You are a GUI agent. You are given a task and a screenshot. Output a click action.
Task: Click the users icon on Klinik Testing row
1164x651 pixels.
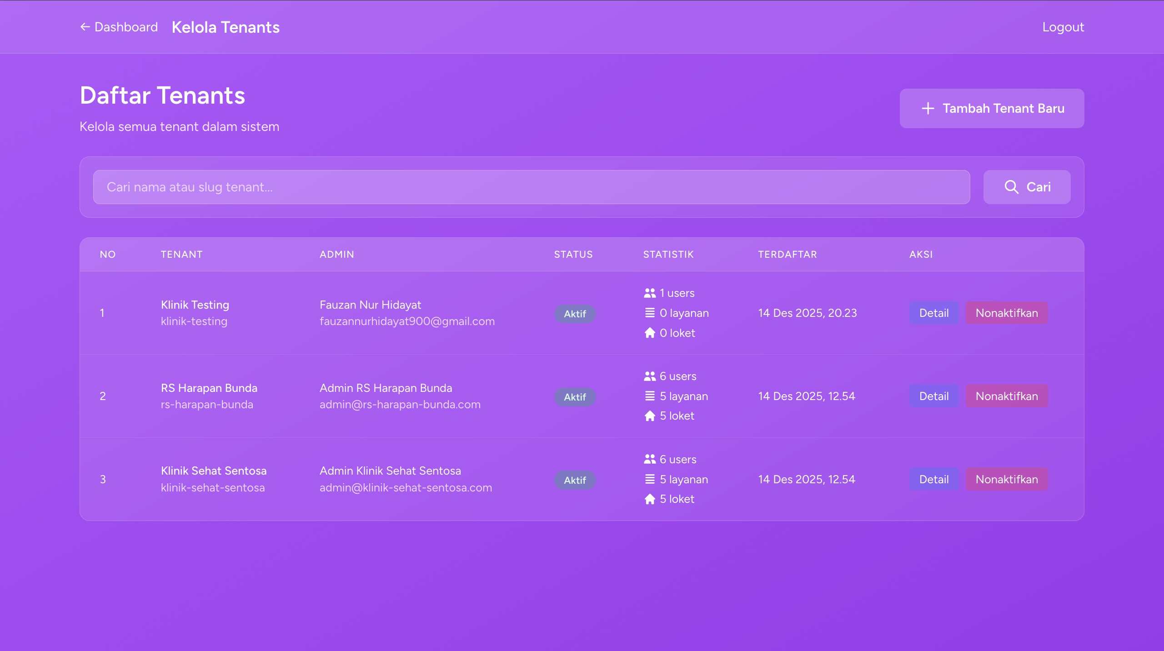pyautogui.click(x=650, y=293)
